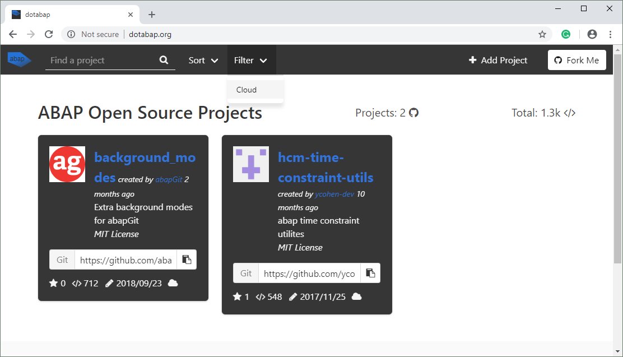623x357 pixels.
Task: Click the 'Projects: 2' counter text
Action: tap(380, 113)
